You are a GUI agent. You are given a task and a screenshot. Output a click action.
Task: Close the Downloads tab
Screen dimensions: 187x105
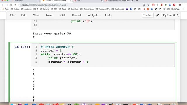39,1
